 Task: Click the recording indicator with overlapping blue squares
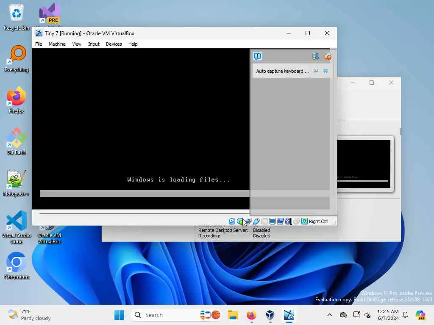(281, 221)
